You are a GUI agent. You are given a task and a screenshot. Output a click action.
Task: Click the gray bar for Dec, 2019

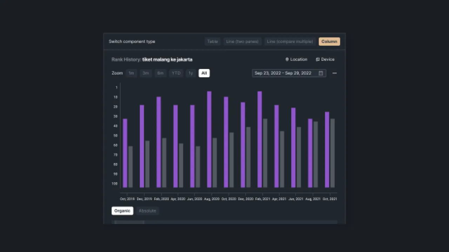[x=147, y=164]
